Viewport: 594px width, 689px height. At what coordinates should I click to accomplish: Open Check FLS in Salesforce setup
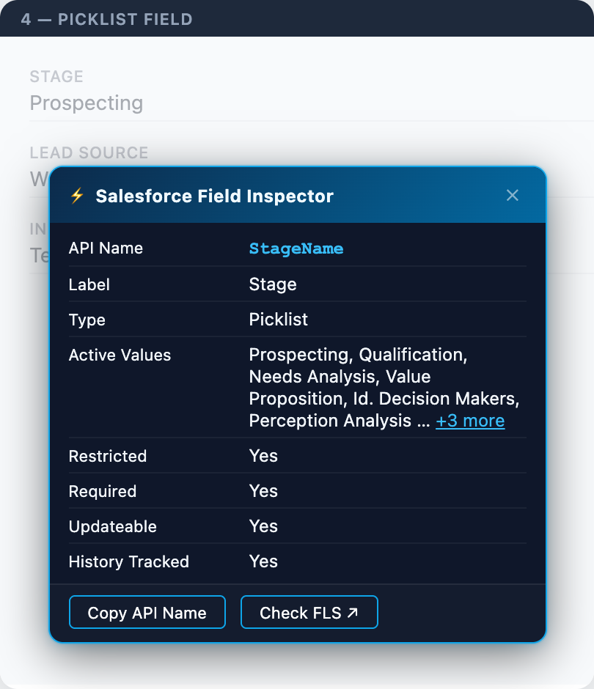click(309, 611)
